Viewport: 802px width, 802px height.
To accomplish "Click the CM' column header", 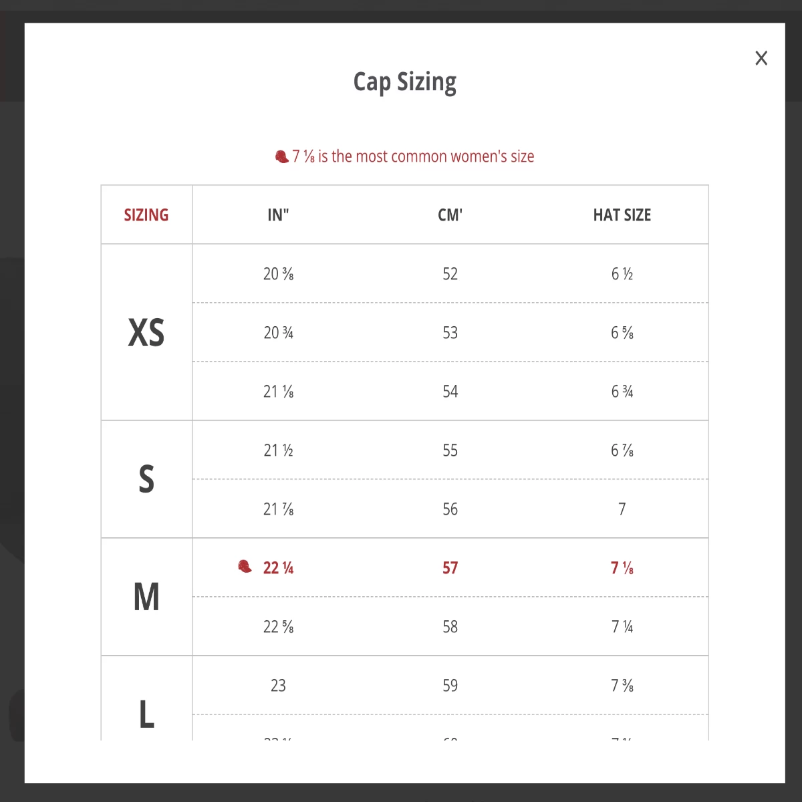I will (450, 215).
